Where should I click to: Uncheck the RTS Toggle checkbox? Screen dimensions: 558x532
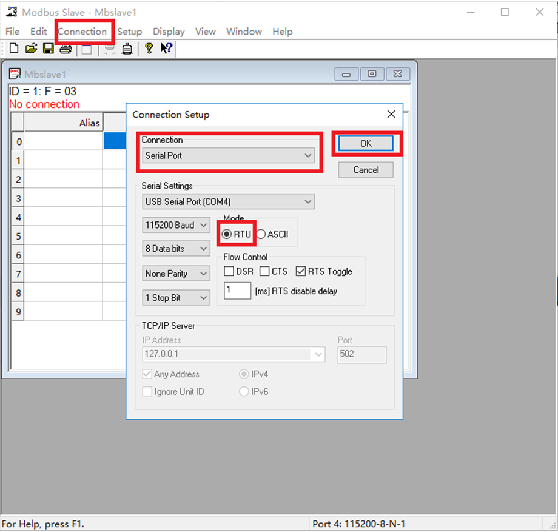pos(301,271)
